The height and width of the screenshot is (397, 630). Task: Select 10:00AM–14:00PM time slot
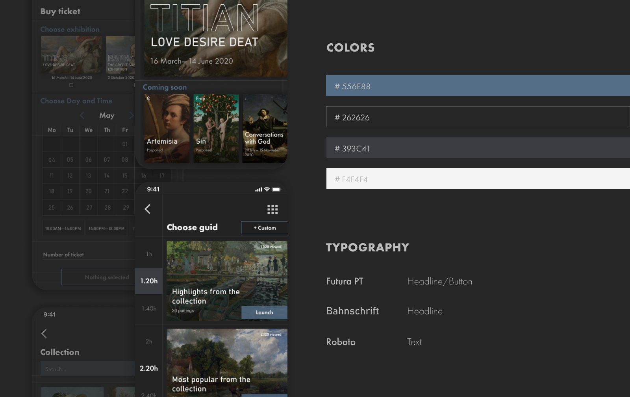tap(63, 228)
